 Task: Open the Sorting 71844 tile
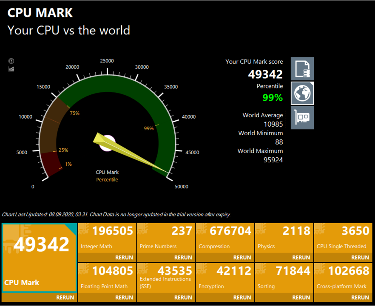tap(284, 278)
